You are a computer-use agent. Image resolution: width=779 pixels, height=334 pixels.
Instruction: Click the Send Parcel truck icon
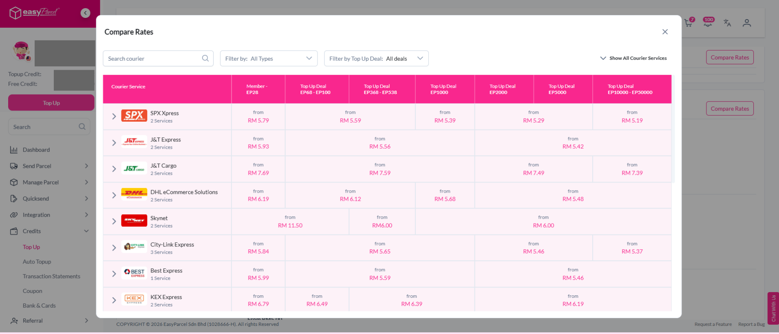(14, 166)
